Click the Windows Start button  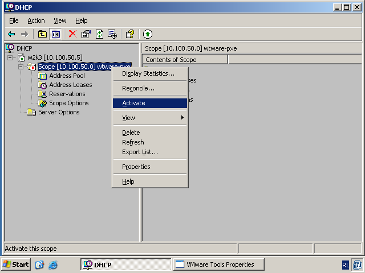click(x=16, y=264)
